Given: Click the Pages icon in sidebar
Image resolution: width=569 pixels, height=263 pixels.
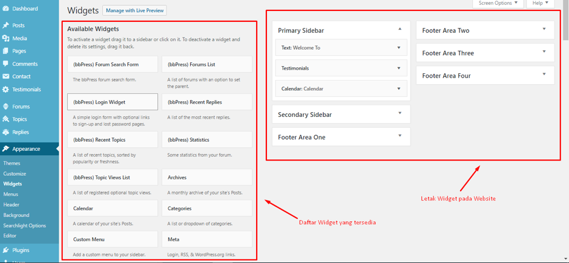Looking at the screenshot, I should pyautogui.click(x=5, y=51).
